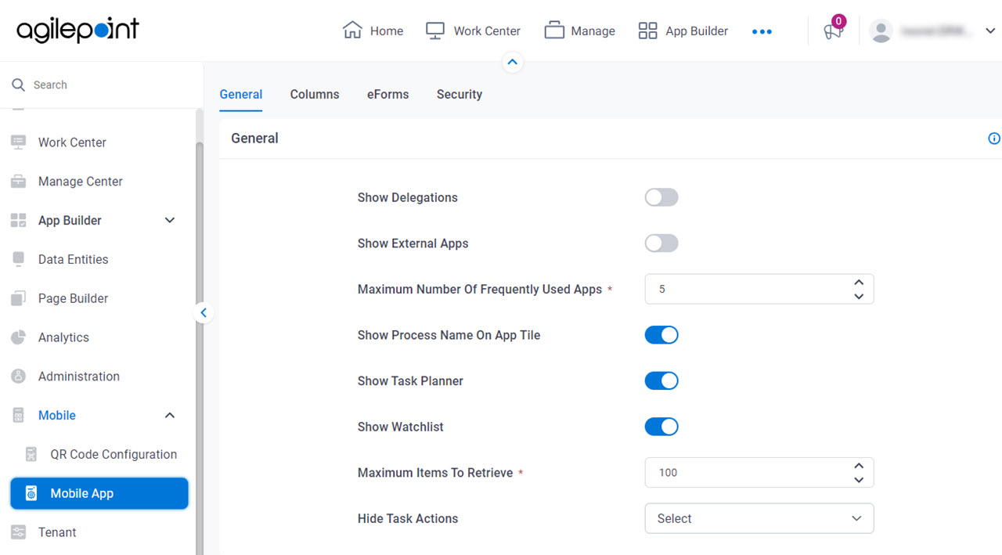Open the user account dropdown arrow

(989, 31)
